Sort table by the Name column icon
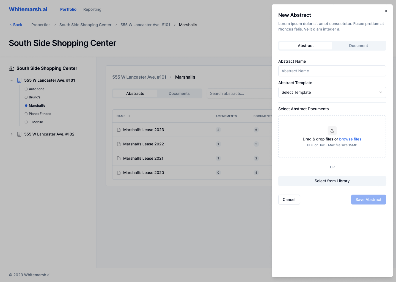 129,116
